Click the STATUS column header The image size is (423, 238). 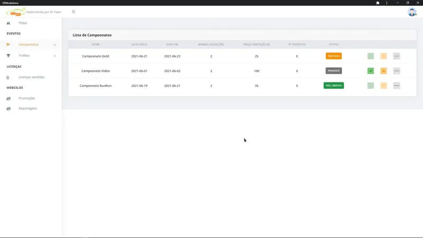pyautogui.click(x=334, y=44)
